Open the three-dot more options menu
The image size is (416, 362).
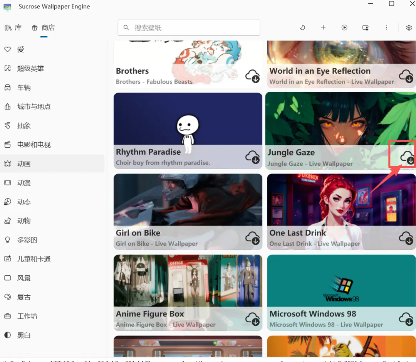click(x=386, y=27)
